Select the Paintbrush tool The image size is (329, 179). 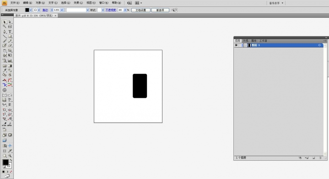[x=5, y=41]
